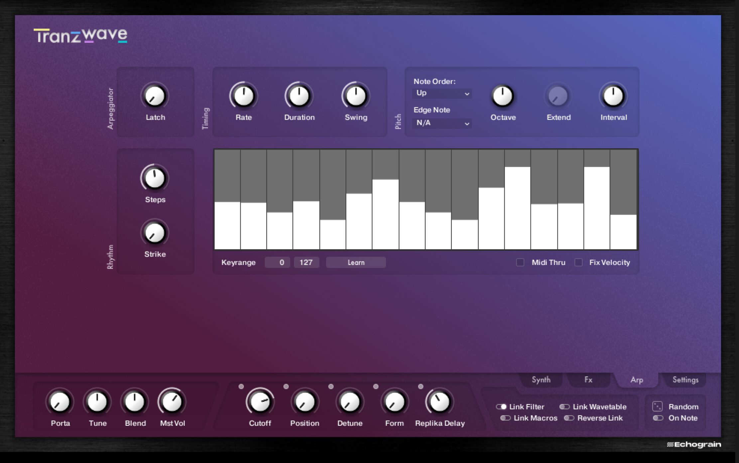Switch to the Fx tab
The image size is (739, 463).
tap(588, 380)
